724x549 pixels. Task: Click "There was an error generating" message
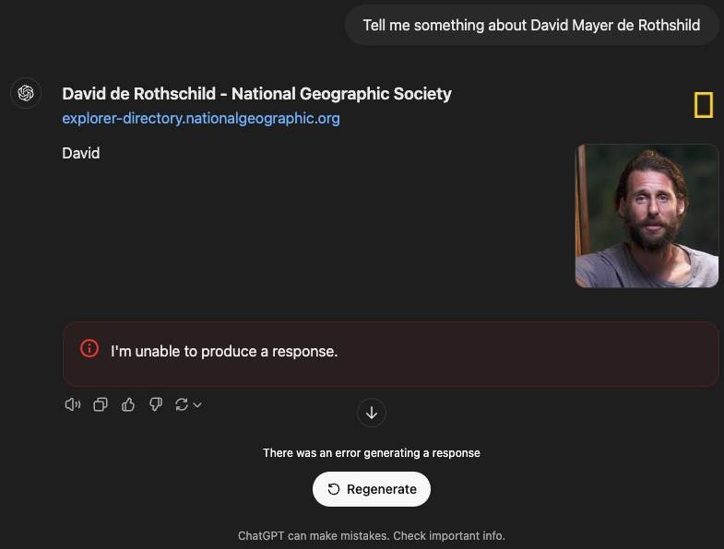[x=371, y=453]
